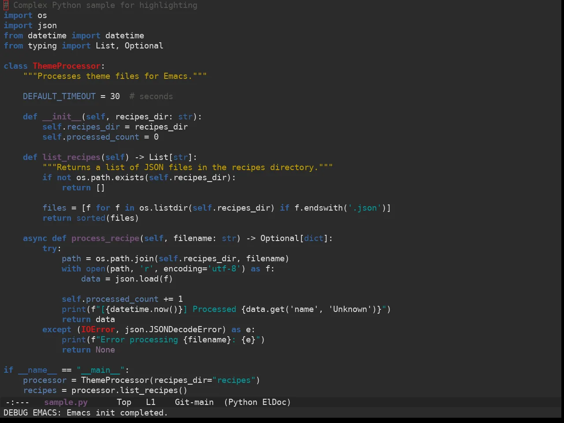The height and width of the screenshot is (423, 564).
Task: Click the 'return data' statement
Action: pyautogui.click(x=88, y=319)
